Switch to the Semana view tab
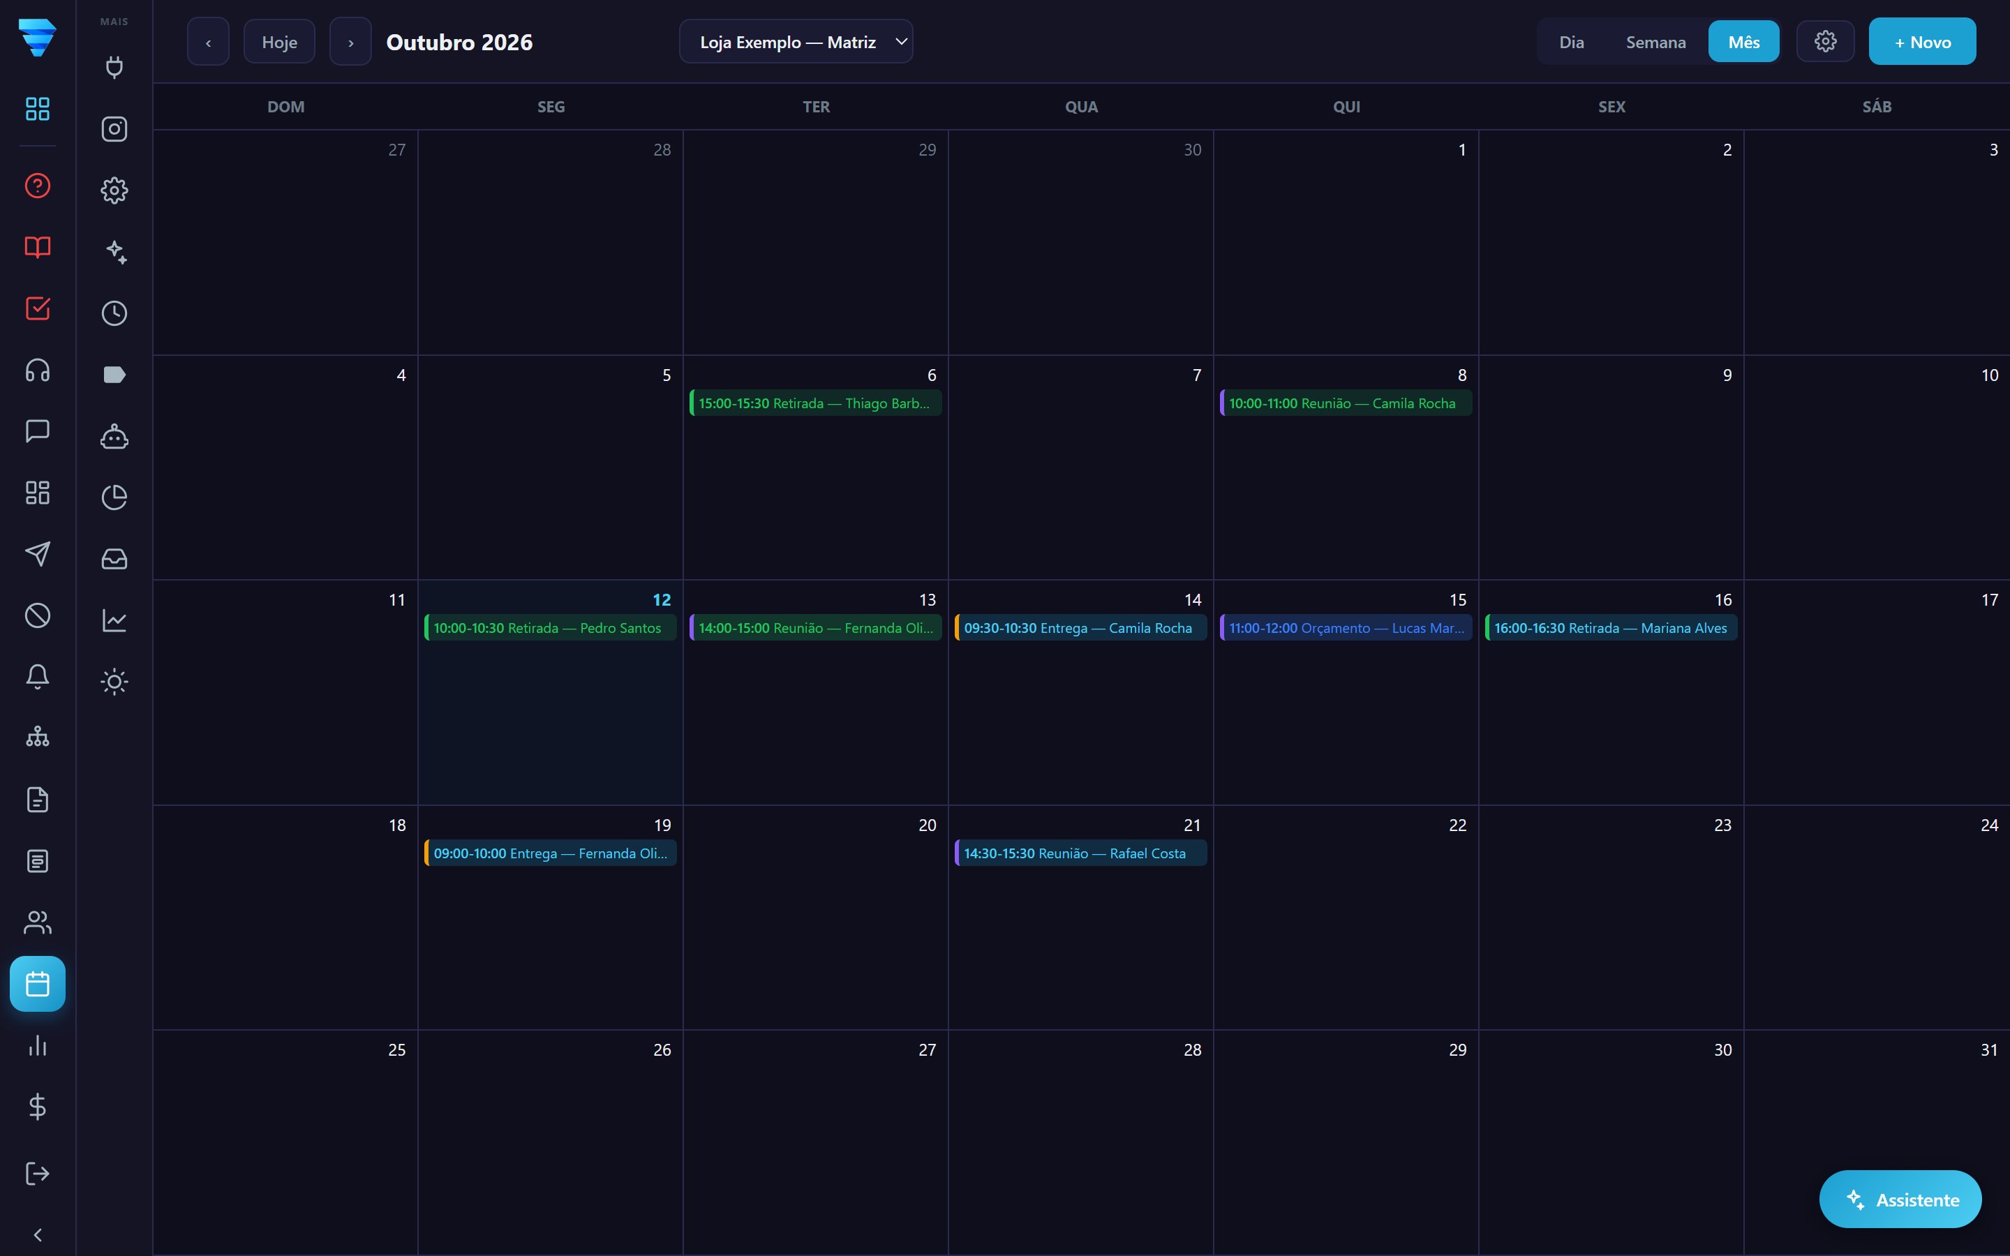 click(x=1655, y=42)
